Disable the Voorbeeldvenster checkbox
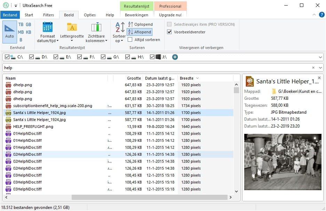326x211 pixels. 169,32
